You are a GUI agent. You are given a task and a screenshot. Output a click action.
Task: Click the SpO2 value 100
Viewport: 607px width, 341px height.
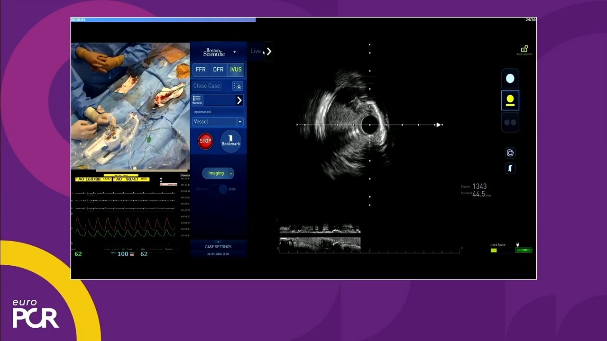point(123,254)
